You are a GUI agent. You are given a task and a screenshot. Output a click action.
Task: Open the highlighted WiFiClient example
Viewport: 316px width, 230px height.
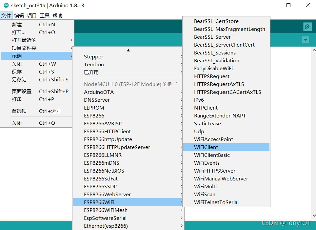pyautogui.click(x=226, y=147)
